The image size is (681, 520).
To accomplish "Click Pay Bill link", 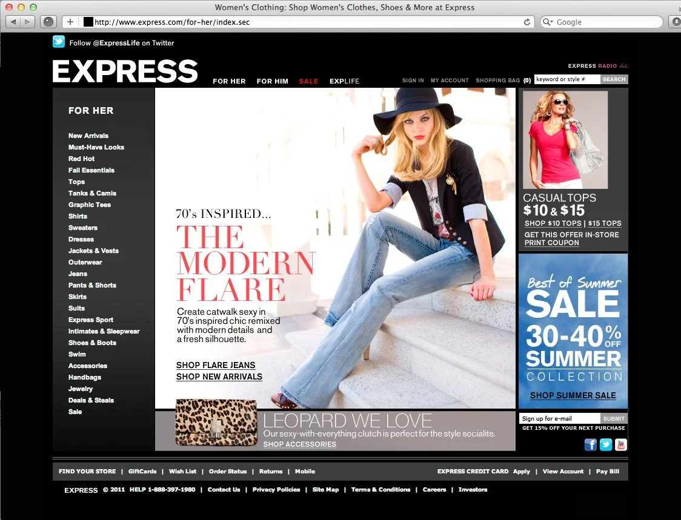I will [x=608, y=472].
